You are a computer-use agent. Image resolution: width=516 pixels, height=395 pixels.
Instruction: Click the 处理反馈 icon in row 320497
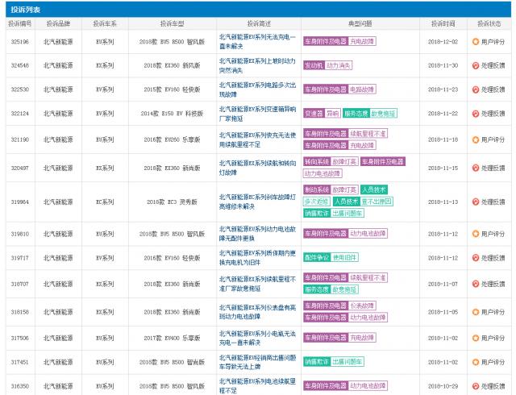[475, 168]
